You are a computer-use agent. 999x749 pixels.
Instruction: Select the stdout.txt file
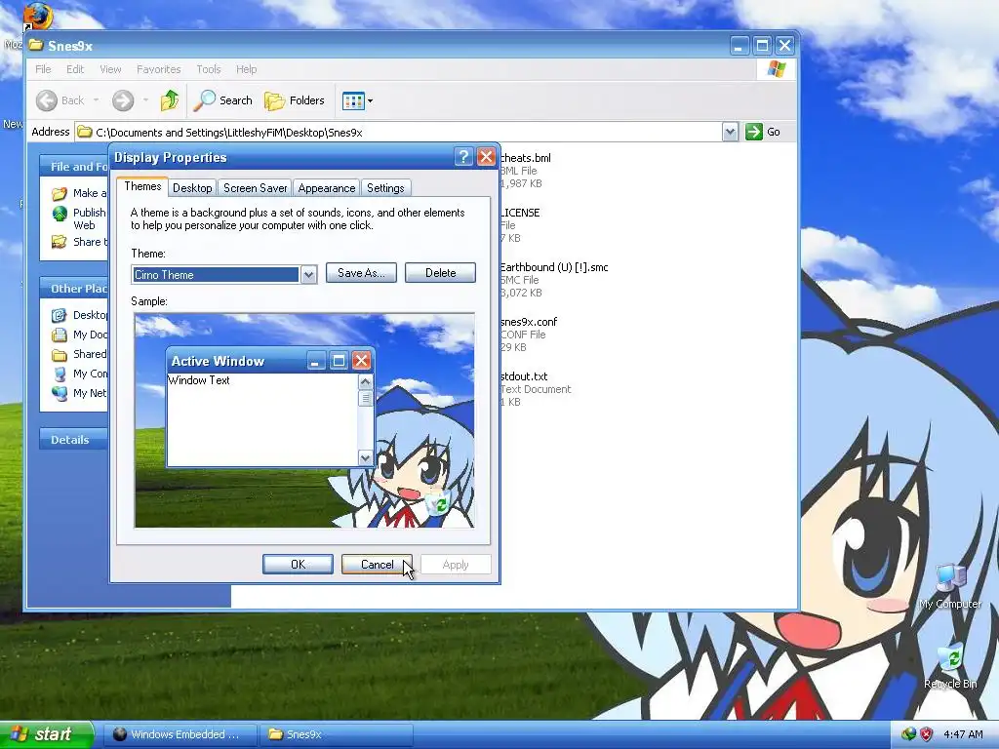(524, 376)
